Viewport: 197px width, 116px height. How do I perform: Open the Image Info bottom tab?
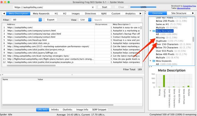pos(82,110)
